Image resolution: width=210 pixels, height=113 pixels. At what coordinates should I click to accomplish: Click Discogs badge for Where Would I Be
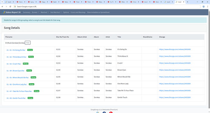[33, 78]
